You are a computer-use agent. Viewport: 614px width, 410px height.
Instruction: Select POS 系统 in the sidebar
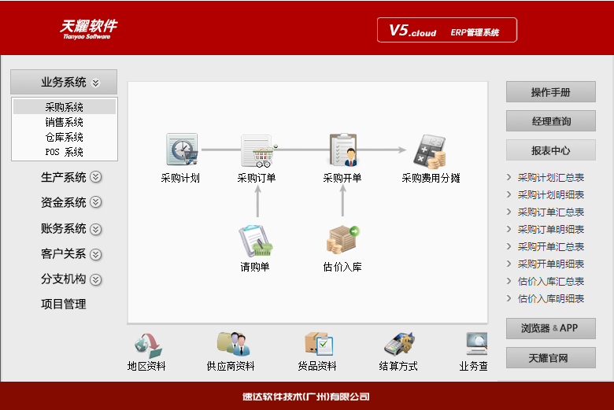(x=65, y=152)
